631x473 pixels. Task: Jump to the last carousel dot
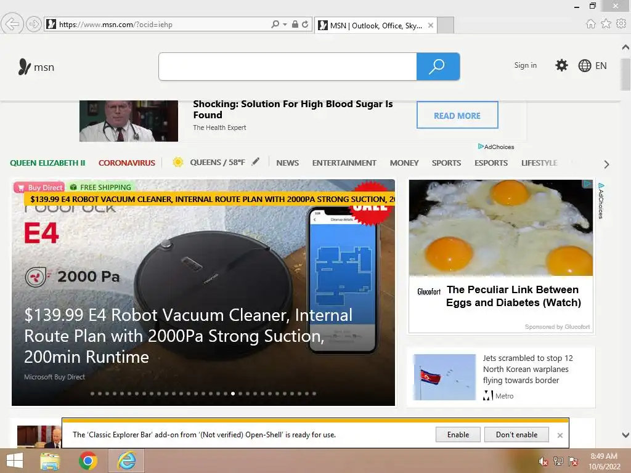314,394
